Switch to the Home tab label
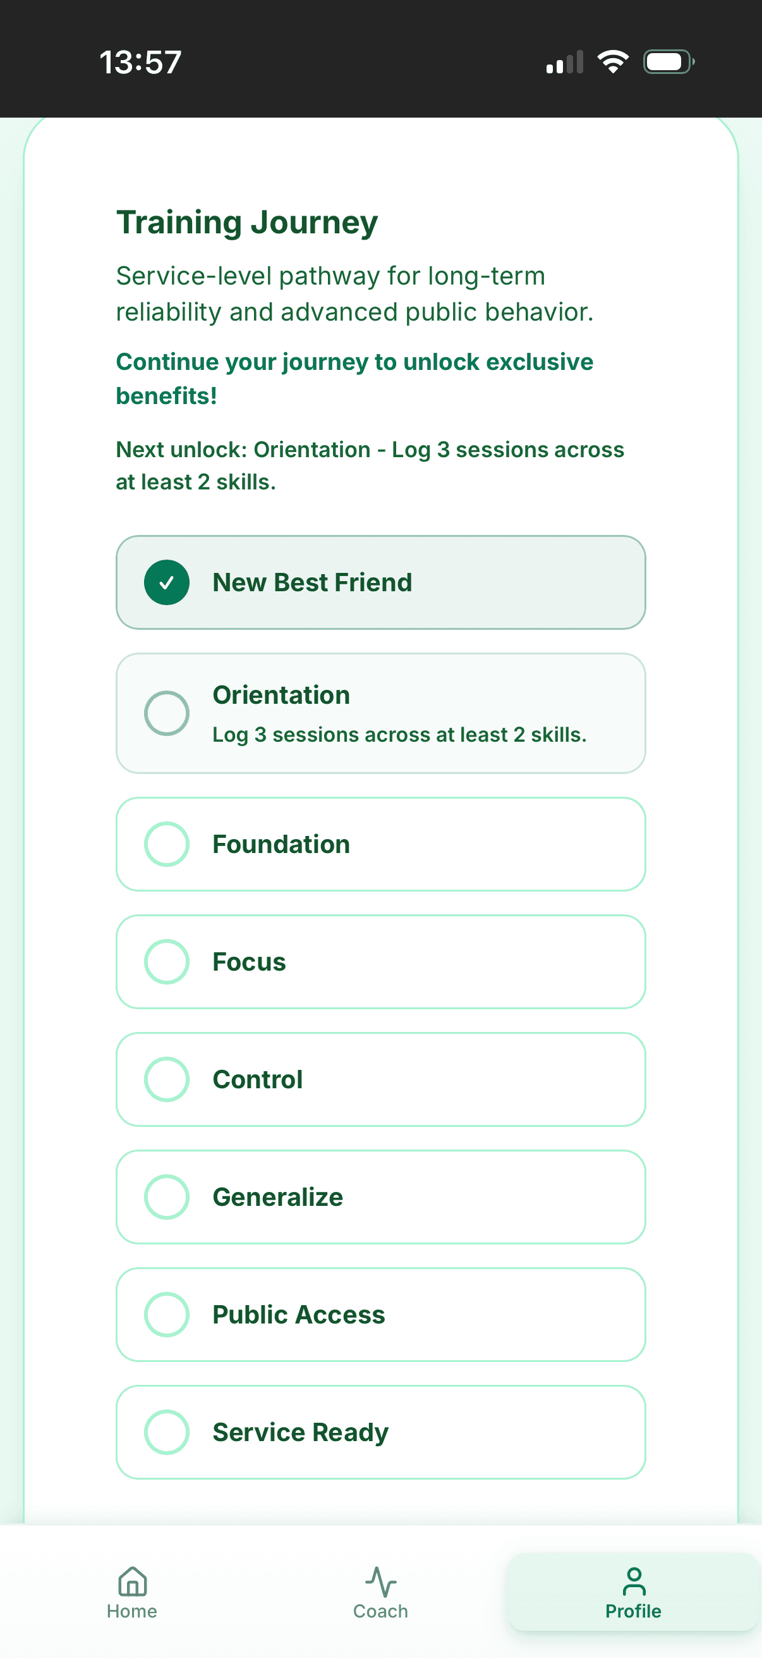This screenshot has width=762, height=1658. [132, 1611]
